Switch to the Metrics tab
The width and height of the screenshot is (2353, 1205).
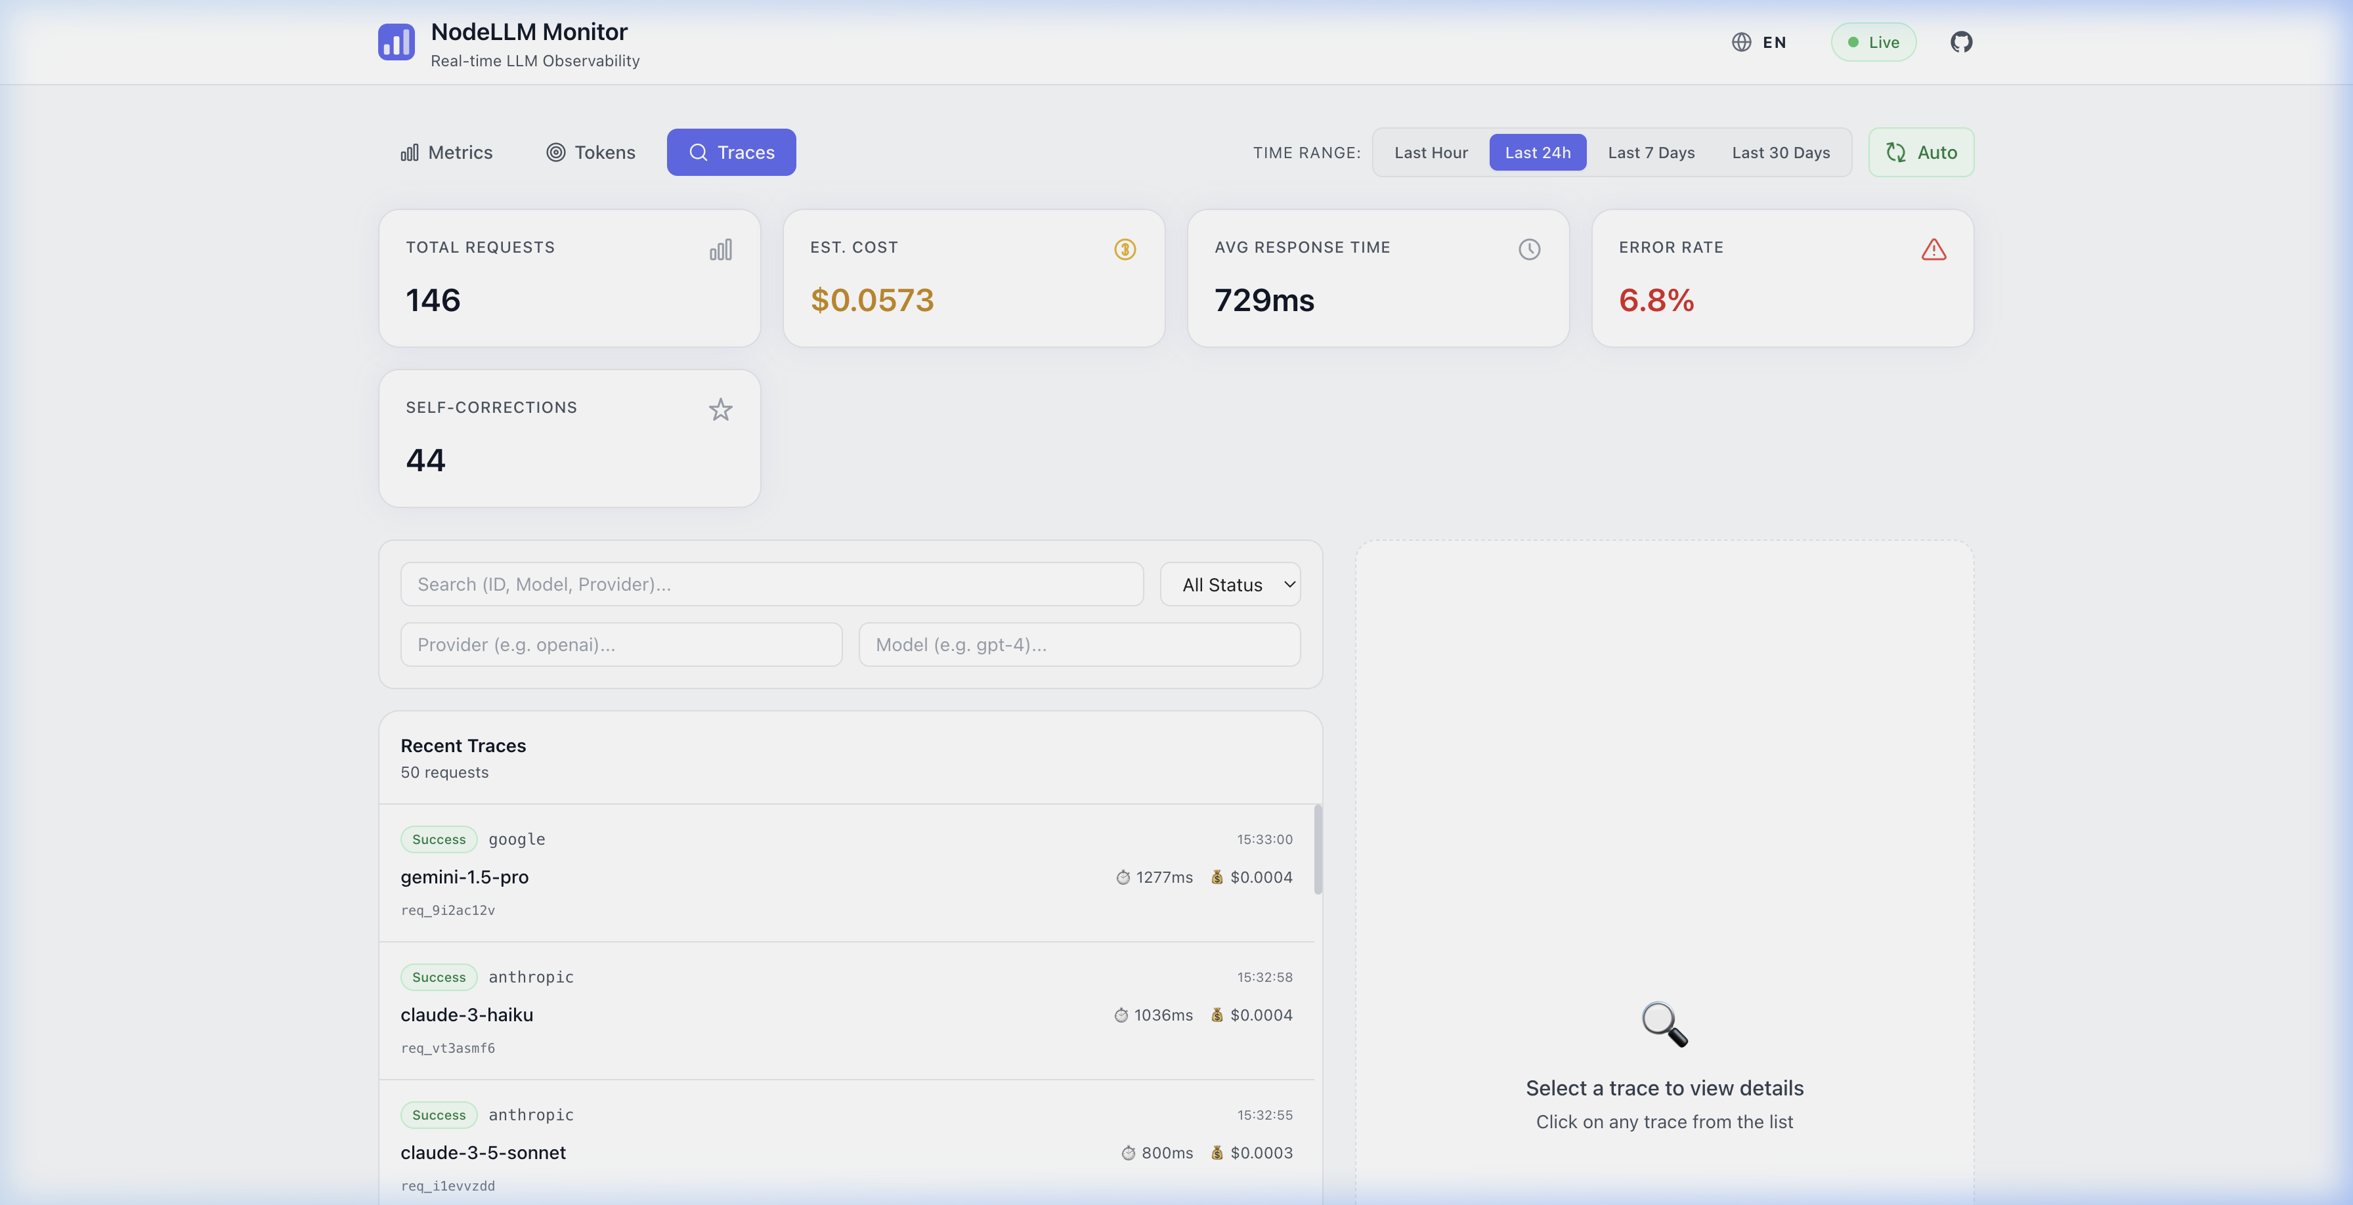tap(446, 152)
